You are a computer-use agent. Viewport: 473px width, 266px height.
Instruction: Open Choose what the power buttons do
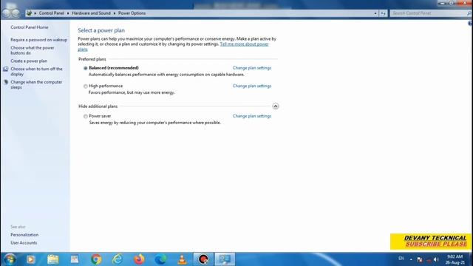pos(33,50)
